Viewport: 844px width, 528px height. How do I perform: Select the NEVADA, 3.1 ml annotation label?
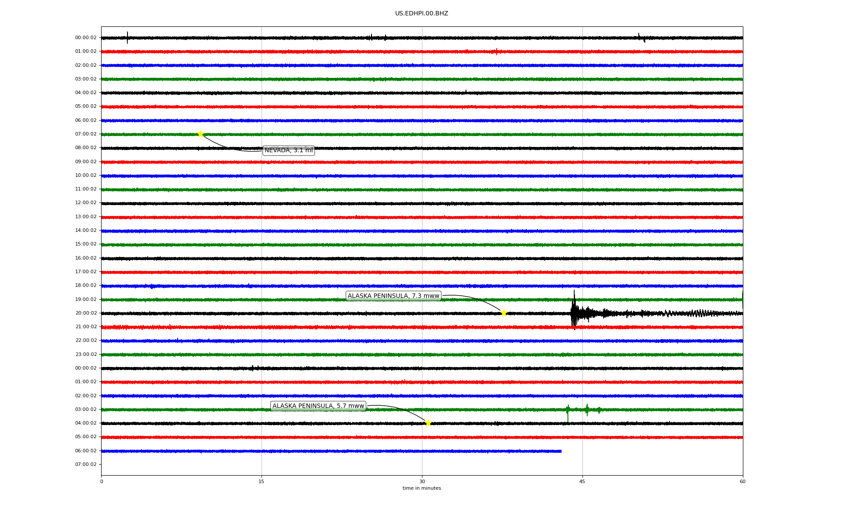tap(288, 150)
